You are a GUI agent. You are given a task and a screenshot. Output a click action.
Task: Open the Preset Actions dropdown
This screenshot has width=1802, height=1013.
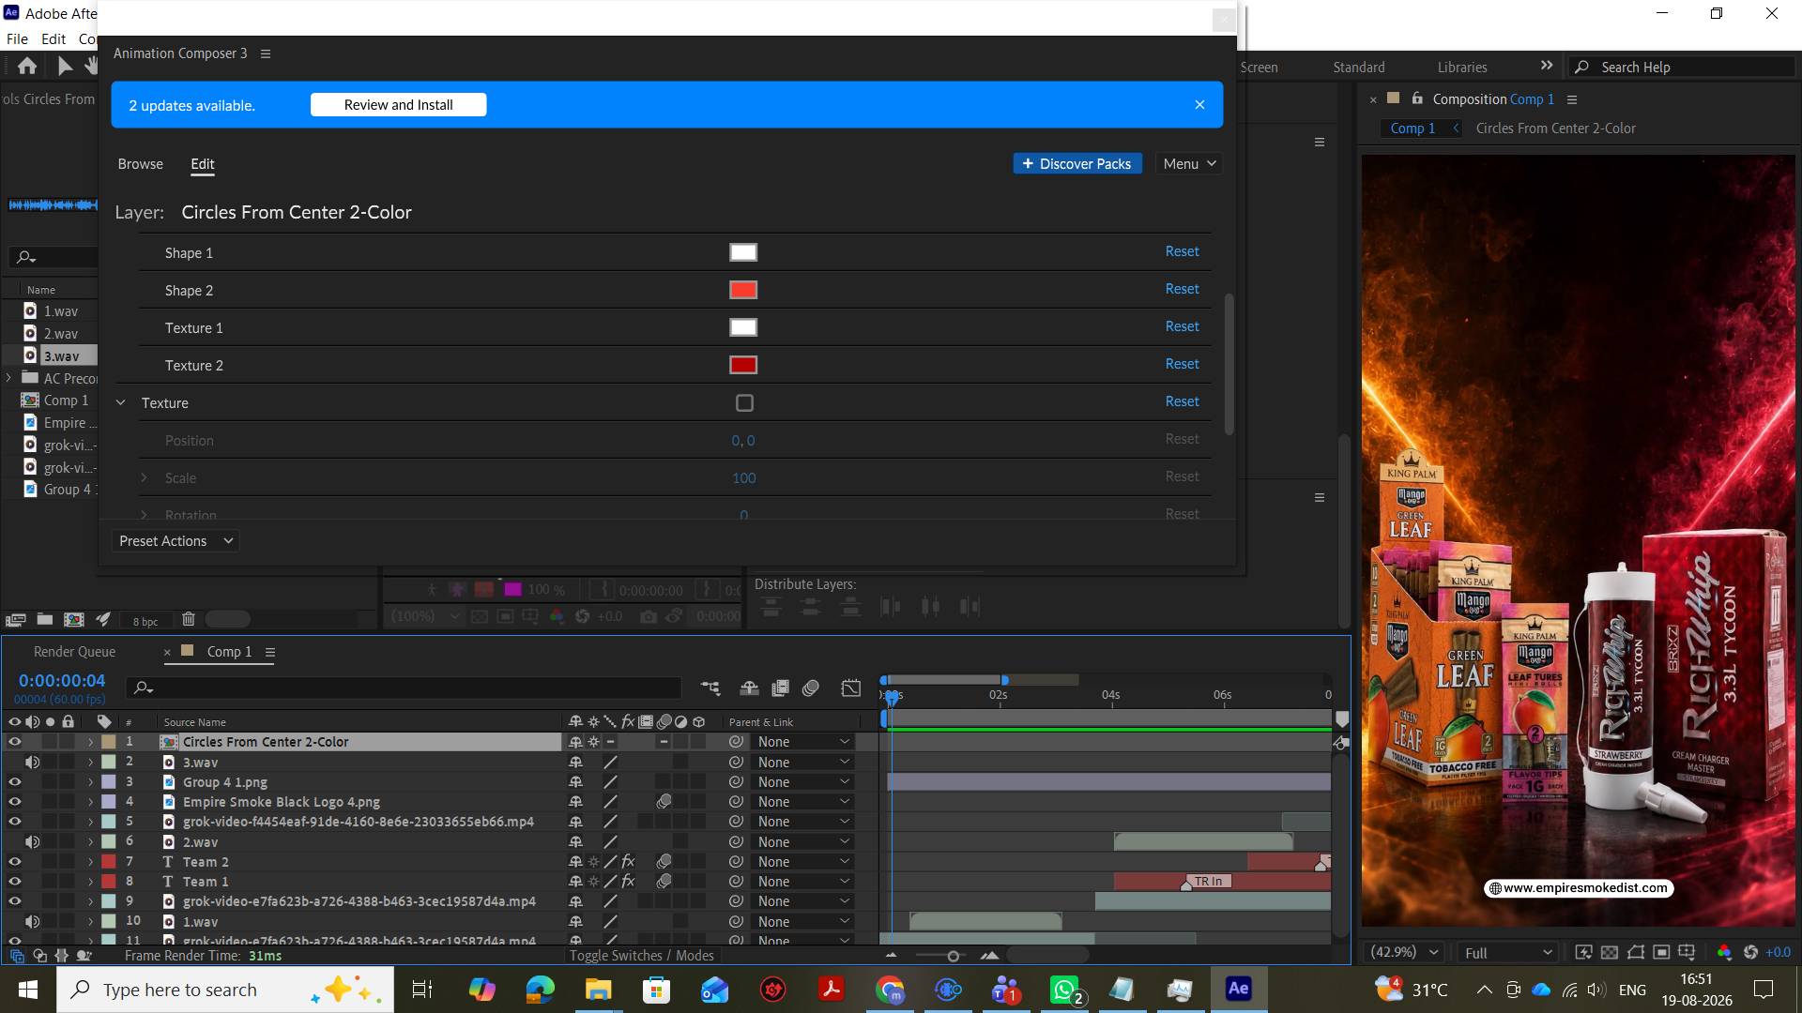[176, 541]
